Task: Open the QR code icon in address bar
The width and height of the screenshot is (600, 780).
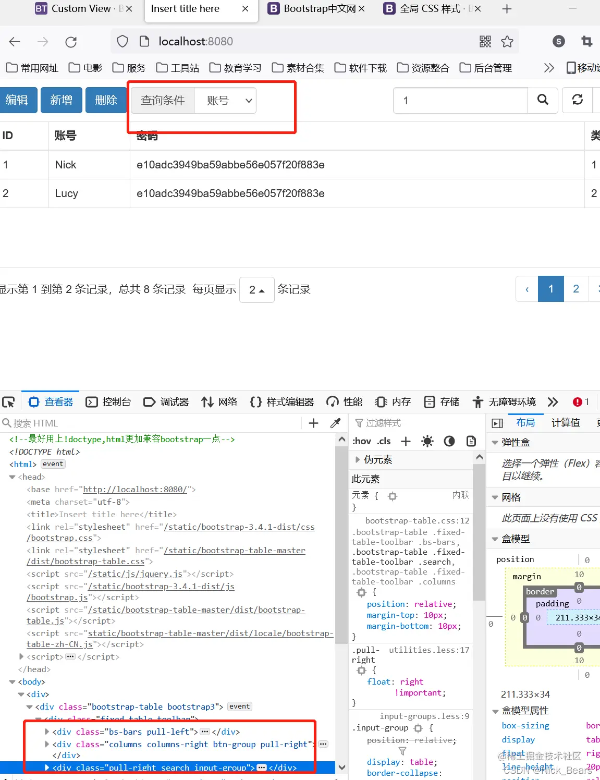Action: pos(485,41)
